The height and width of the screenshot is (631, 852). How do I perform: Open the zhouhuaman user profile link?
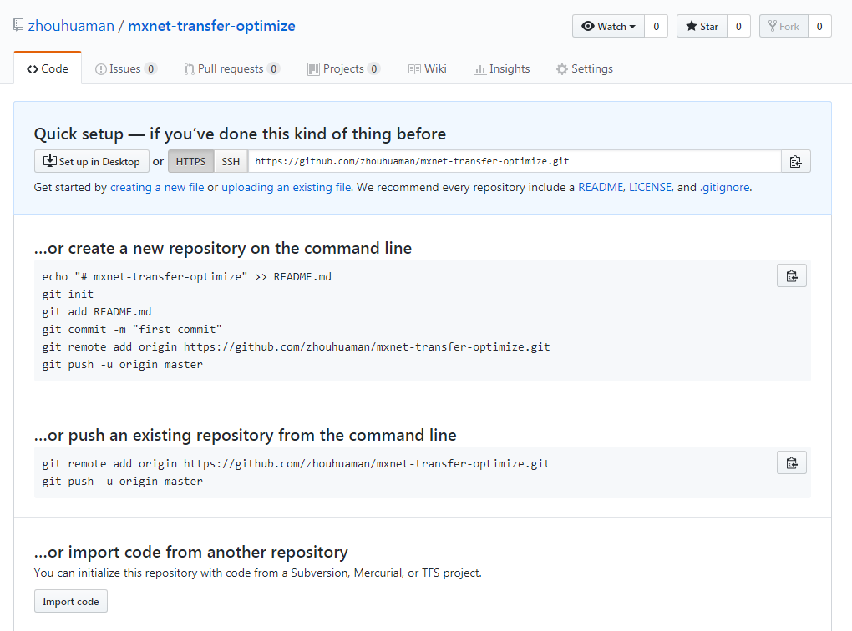71,26
